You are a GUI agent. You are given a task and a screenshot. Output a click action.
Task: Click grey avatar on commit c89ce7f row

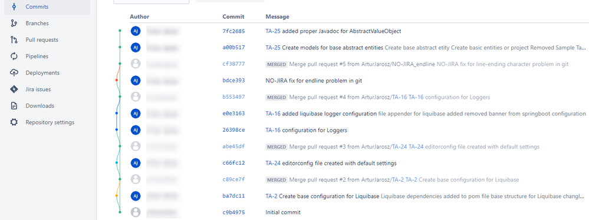[136, 179]
